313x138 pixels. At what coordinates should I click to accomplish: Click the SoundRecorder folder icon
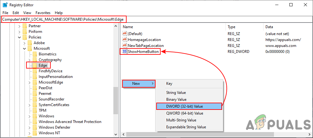35,99
